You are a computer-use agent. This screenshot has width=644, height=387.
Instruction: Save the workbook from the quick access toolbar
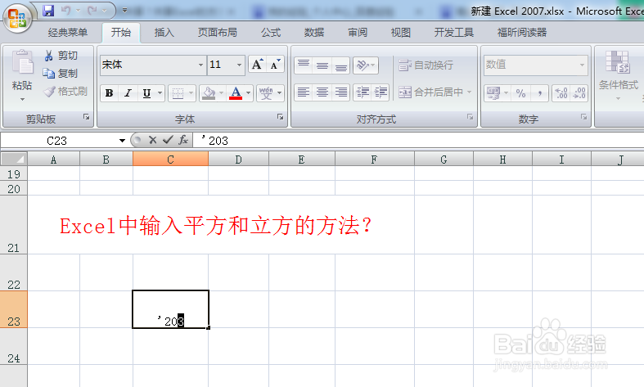coord(48,11)
